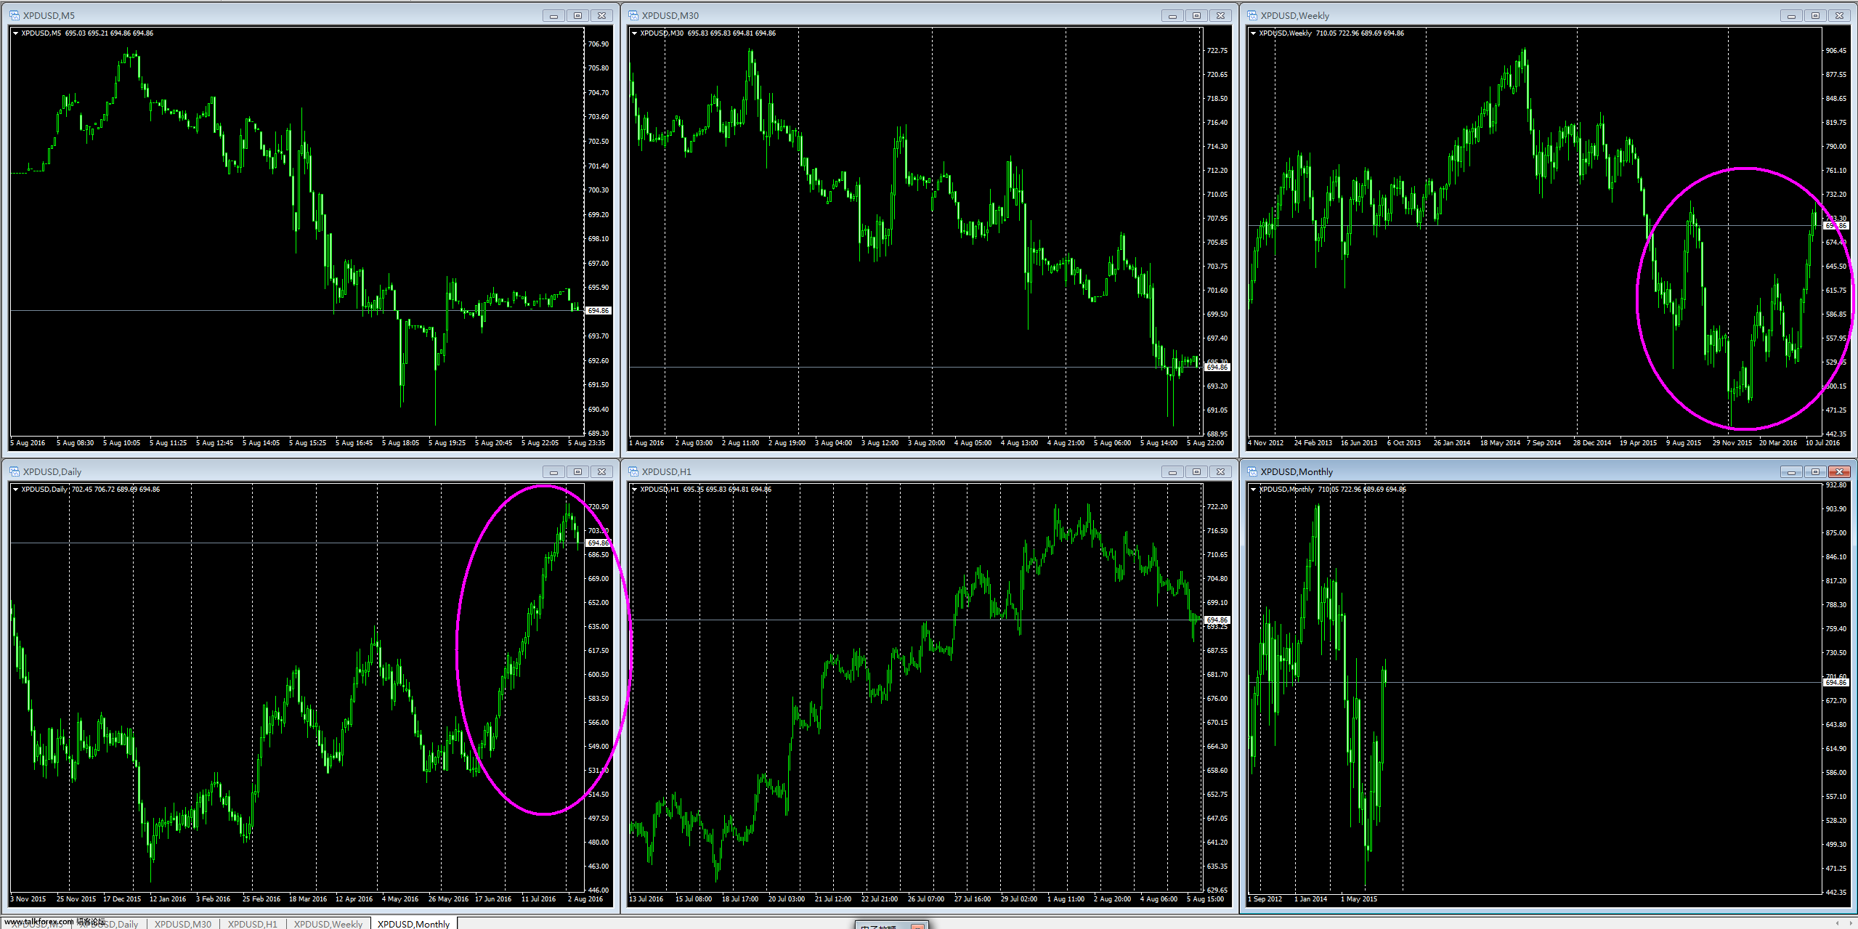Screen dimensions: 1858x929
Task: Minimize the XPDUSD,Daily chart window
Action: (553, 471)
